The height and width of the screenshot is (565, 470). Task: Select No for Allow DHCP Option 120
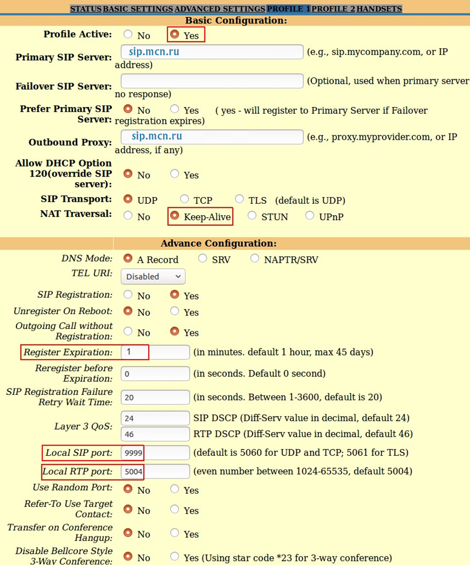tap(128, 174)
